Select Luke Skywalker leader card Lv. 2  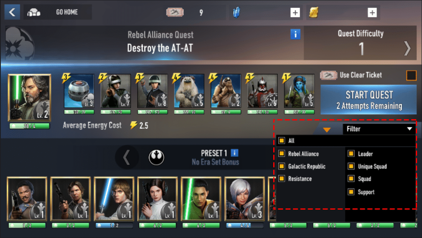point(30,98)
